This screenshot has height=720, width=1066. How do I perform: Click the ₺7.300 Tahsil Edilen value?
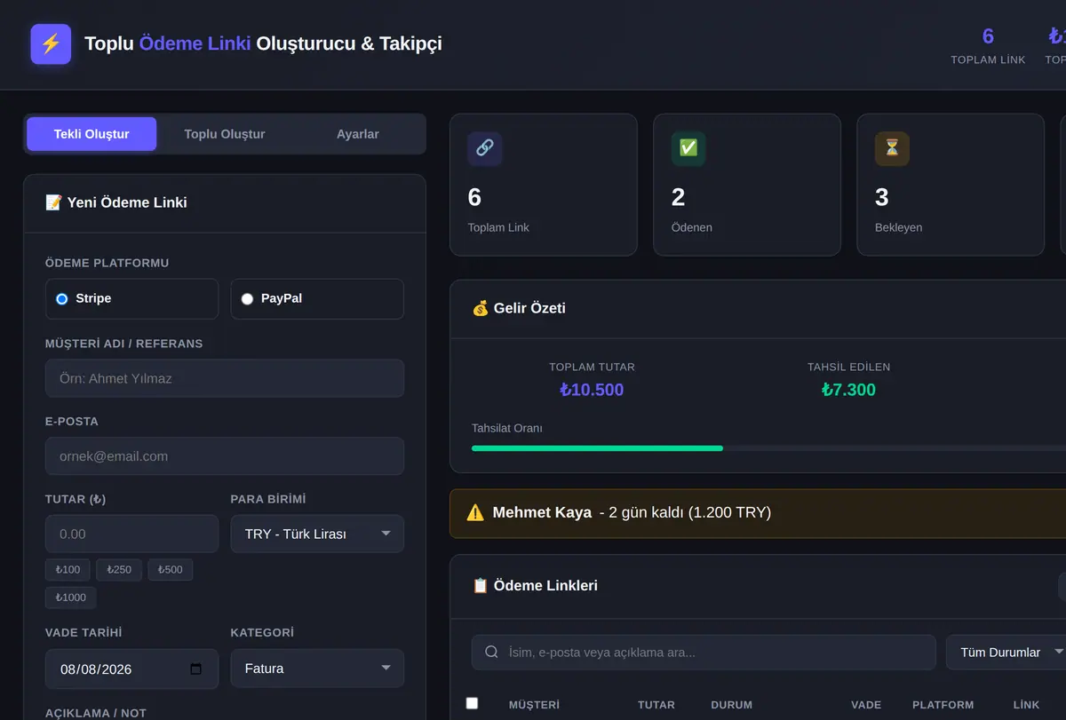848,390
